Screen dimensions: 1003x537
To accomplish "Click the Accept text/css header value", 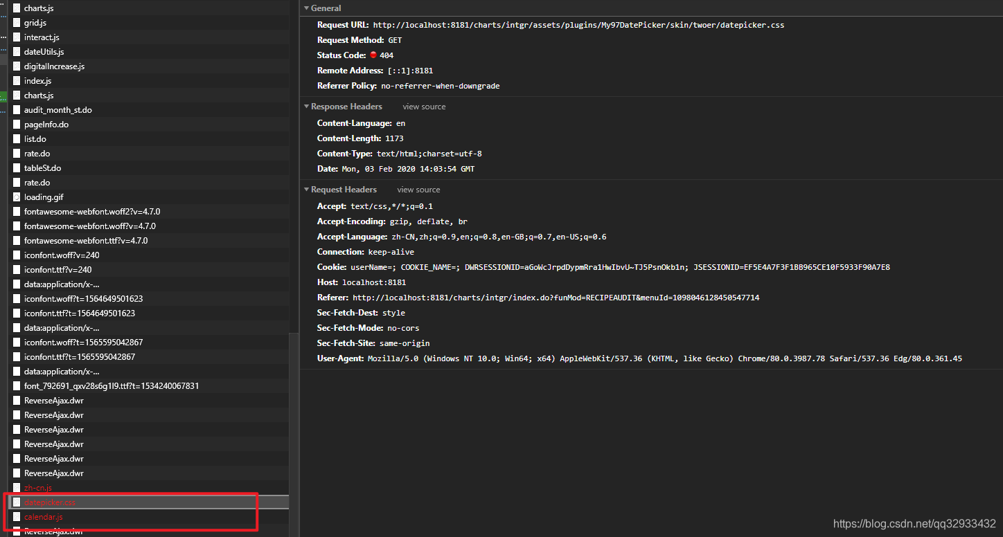I will (391, 206).
